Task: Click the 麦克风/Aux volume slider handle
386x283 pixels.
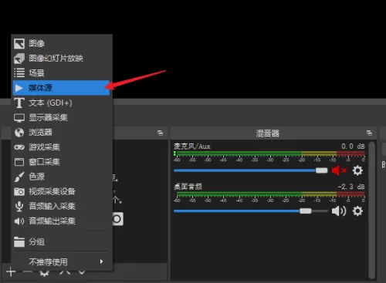Action: [321, 170]
